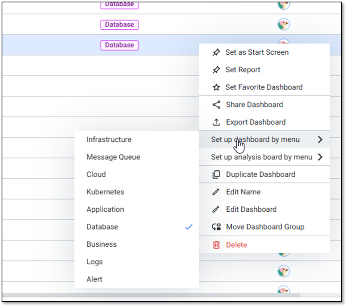
Task: Select Message Queue menu category
Action: point(113,157)
